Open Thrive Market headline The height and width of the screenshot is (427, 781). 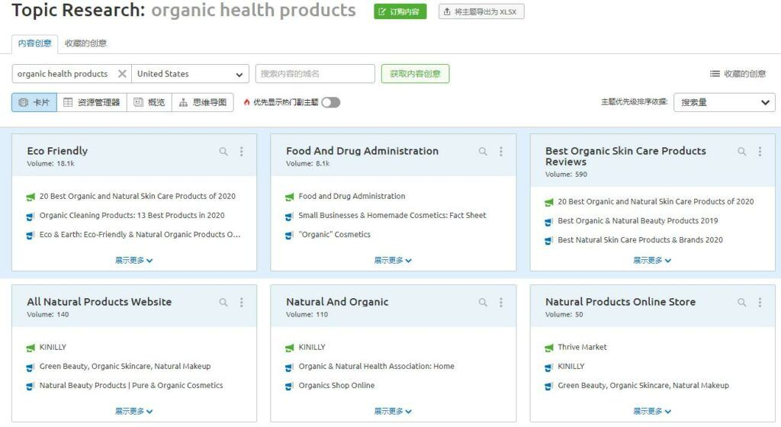click(x=582, y=348)
